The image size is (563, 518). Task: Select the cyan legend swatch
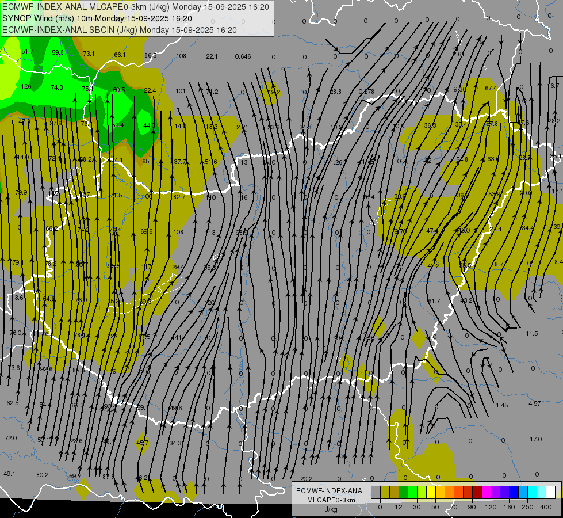point(532,492)
